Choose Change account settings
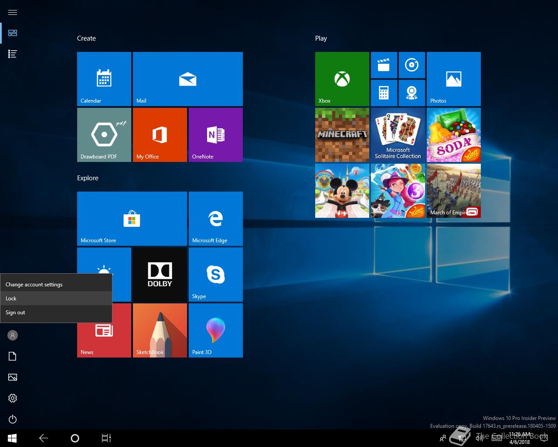558x447 pixels. click(x=56, y=285)
